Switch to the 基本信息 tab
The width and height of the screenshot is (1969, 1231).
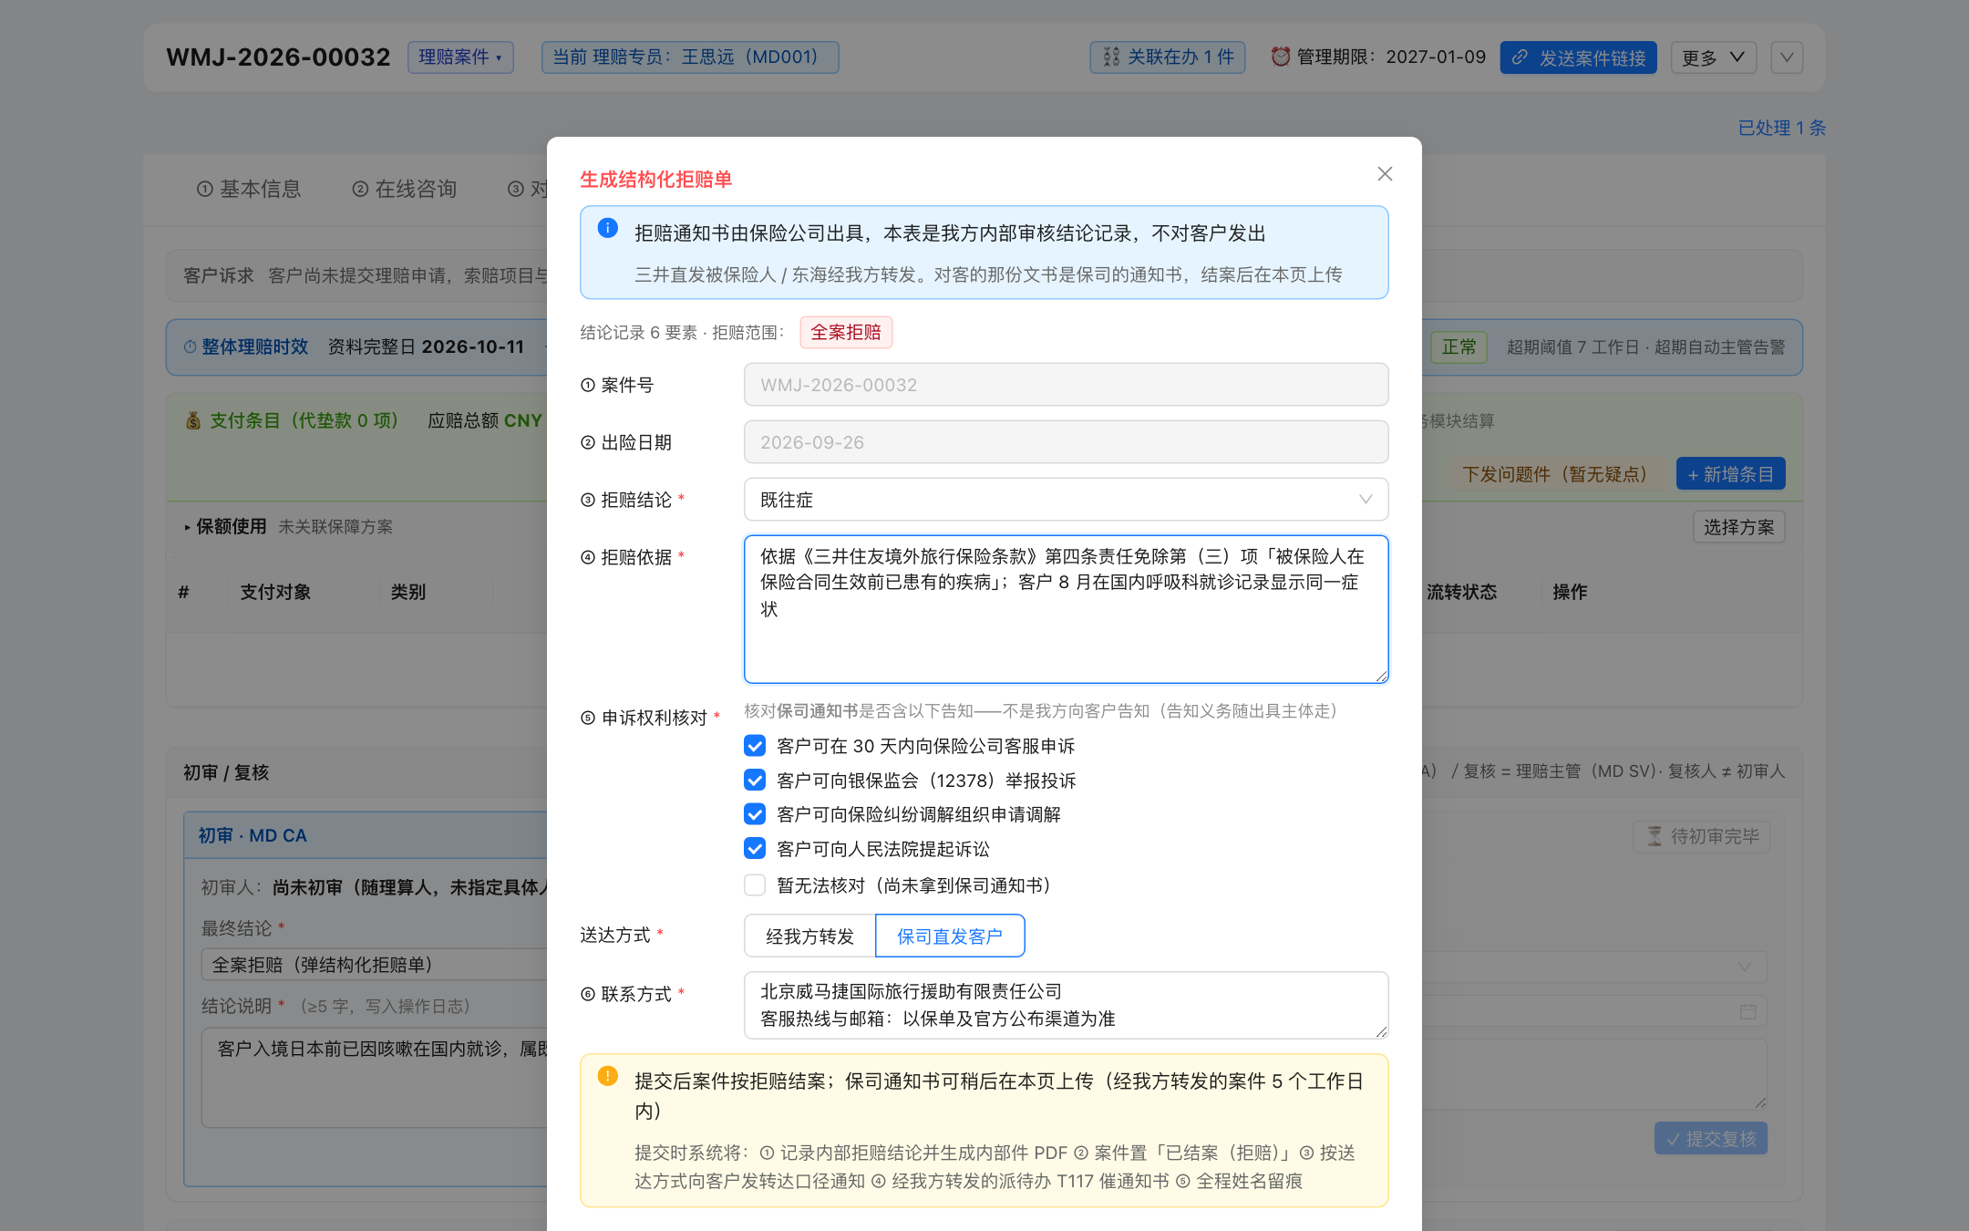pyautogui.click(x=249, y=189)
